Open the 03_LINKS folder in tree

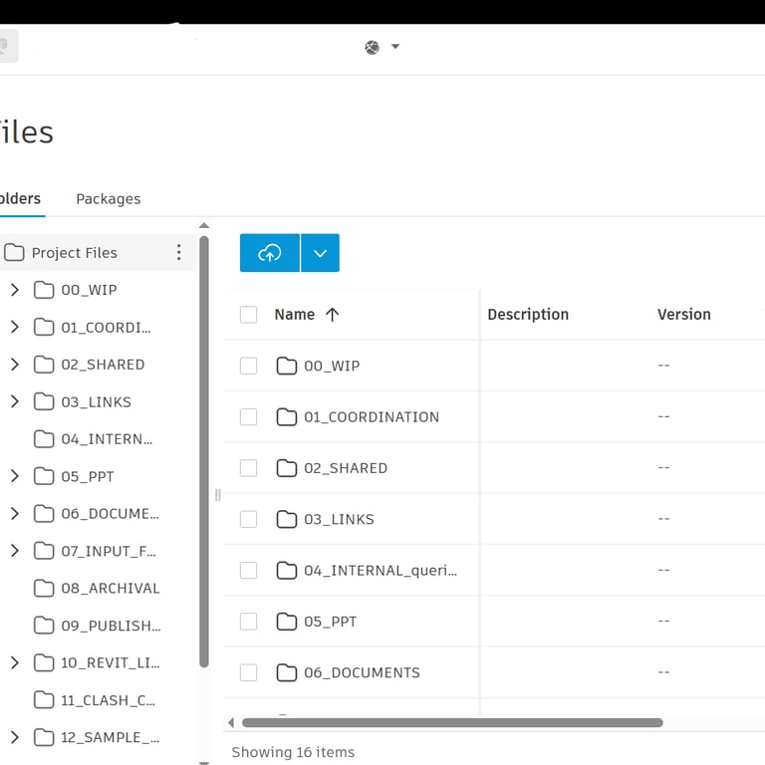(96, 402)
